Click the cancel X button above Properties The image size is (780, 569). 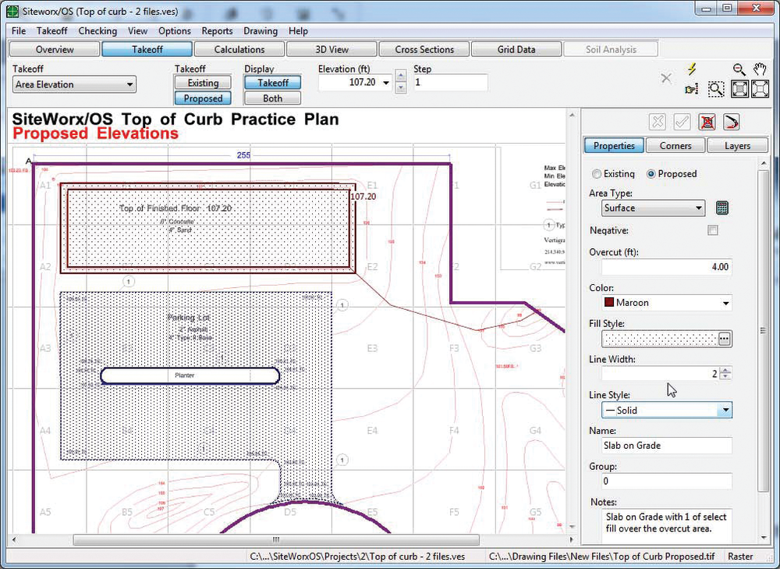click(657, 122)
